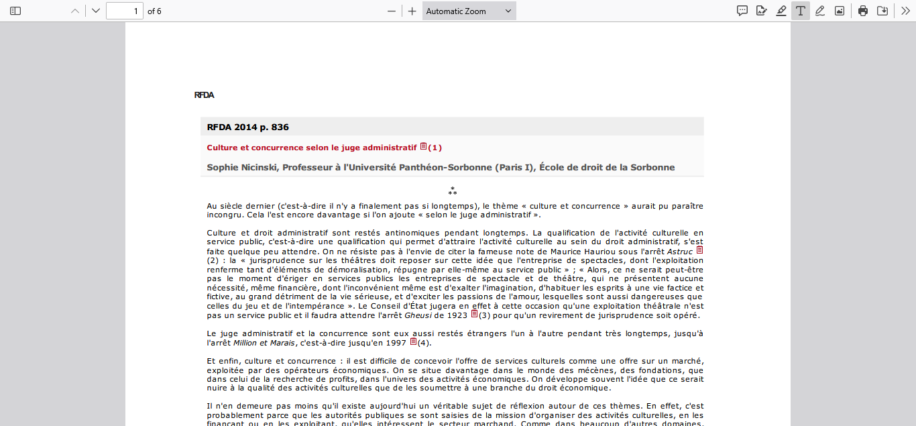916x426 pixels.
Task: Toggle the text annotation tool
Action: coord(801,11)
